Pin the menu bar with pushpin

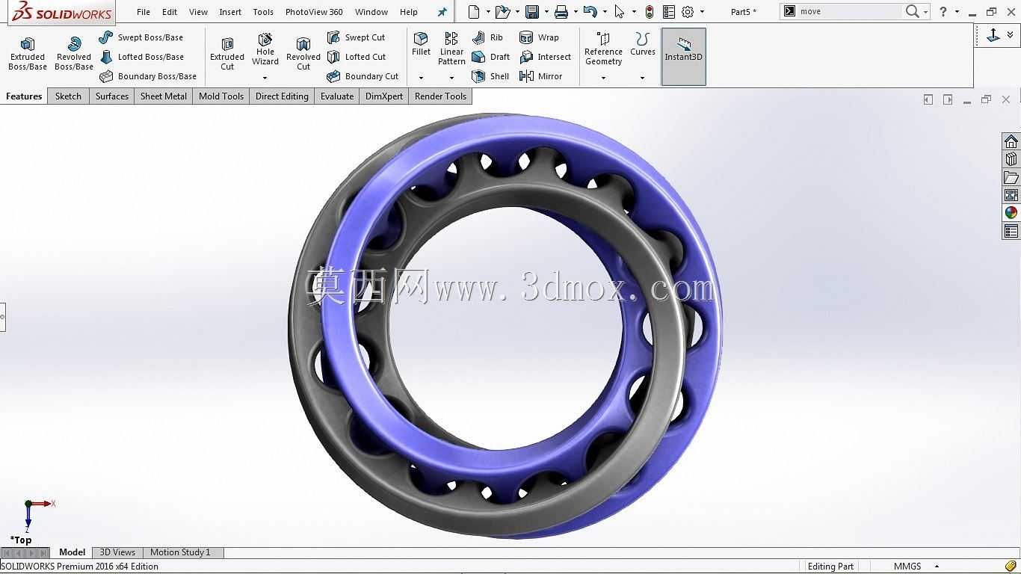(x=442, y=12)
